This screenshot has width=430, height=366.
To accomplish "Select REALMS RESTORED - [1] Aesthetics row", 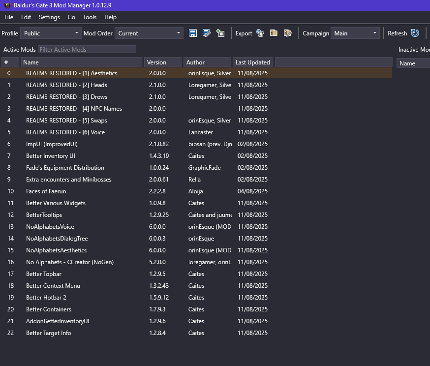I will 196,73.
